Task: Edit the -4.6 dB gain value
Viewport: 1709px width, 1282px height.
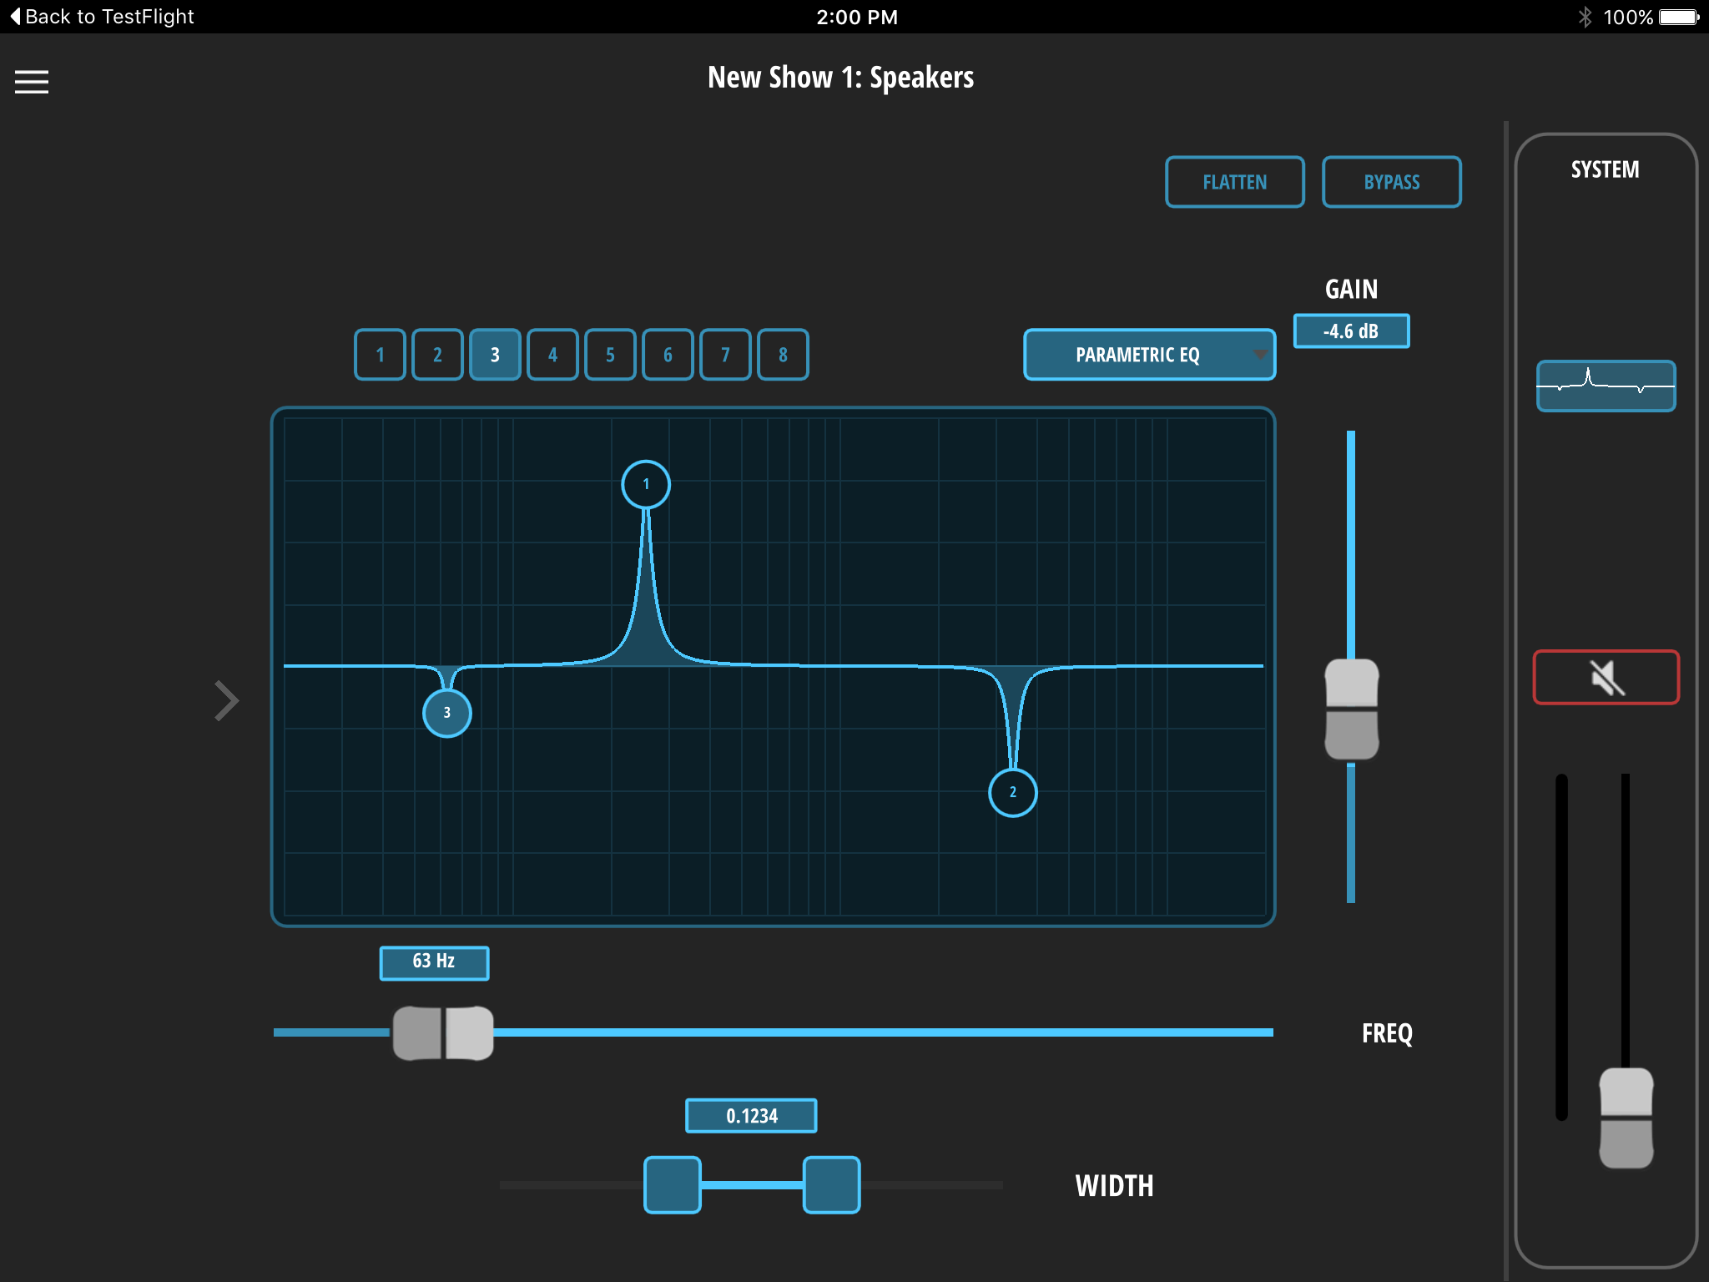Action: coord(1351,331)
